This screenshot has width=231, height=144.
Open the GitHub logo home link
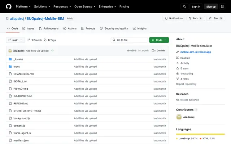[x=9, y=6]
